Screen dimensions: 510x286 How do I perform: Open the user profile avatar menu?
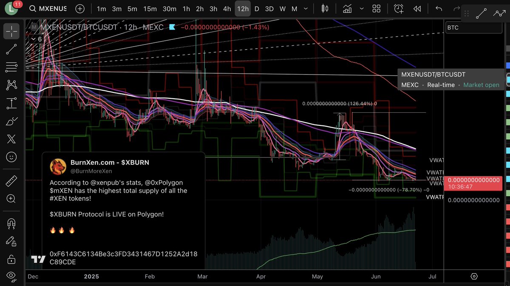coord(11,8)
